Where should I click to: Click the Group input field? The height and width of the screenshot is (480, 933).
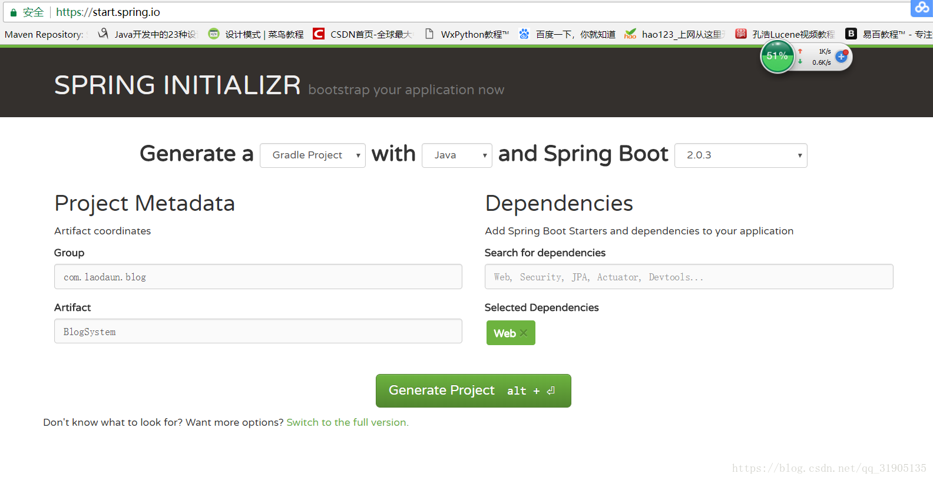click(x=258, y=277)
